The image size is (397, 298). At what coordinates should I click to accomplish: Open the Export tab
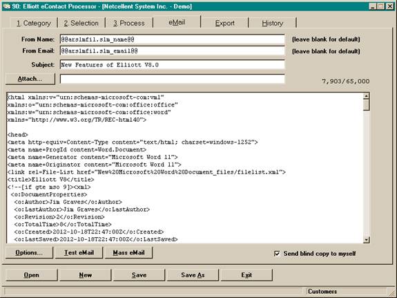click(224, 23)
